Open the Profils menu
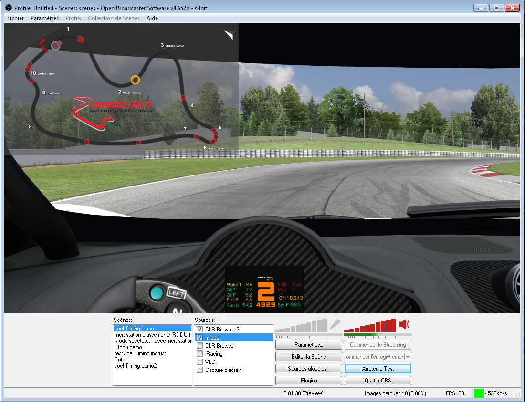 (73, 18)
